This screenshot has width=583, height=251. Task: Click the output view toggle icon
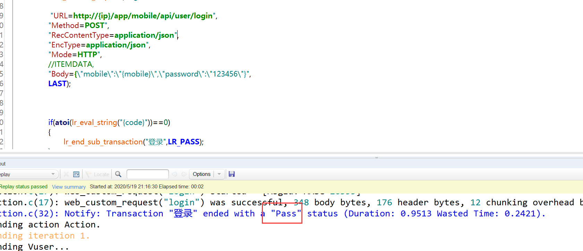[x=76, y=174]
